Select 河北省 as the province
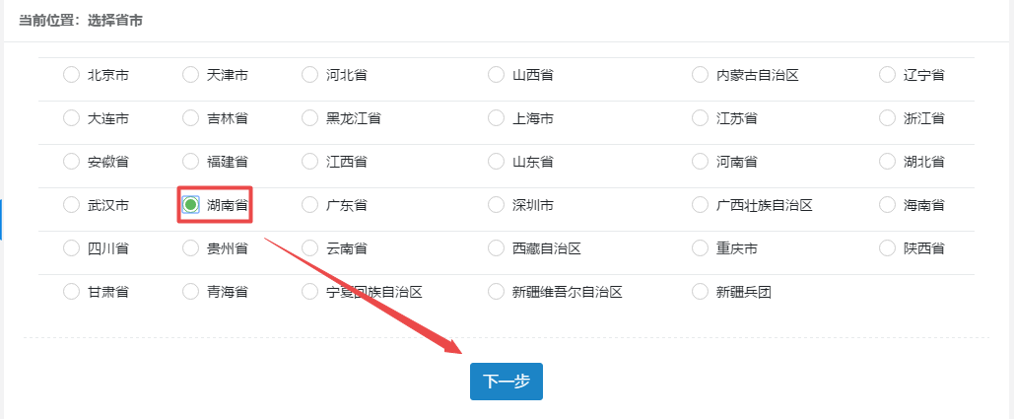The width and height of the screenshot is (1014, 419). tap(310, 75)
